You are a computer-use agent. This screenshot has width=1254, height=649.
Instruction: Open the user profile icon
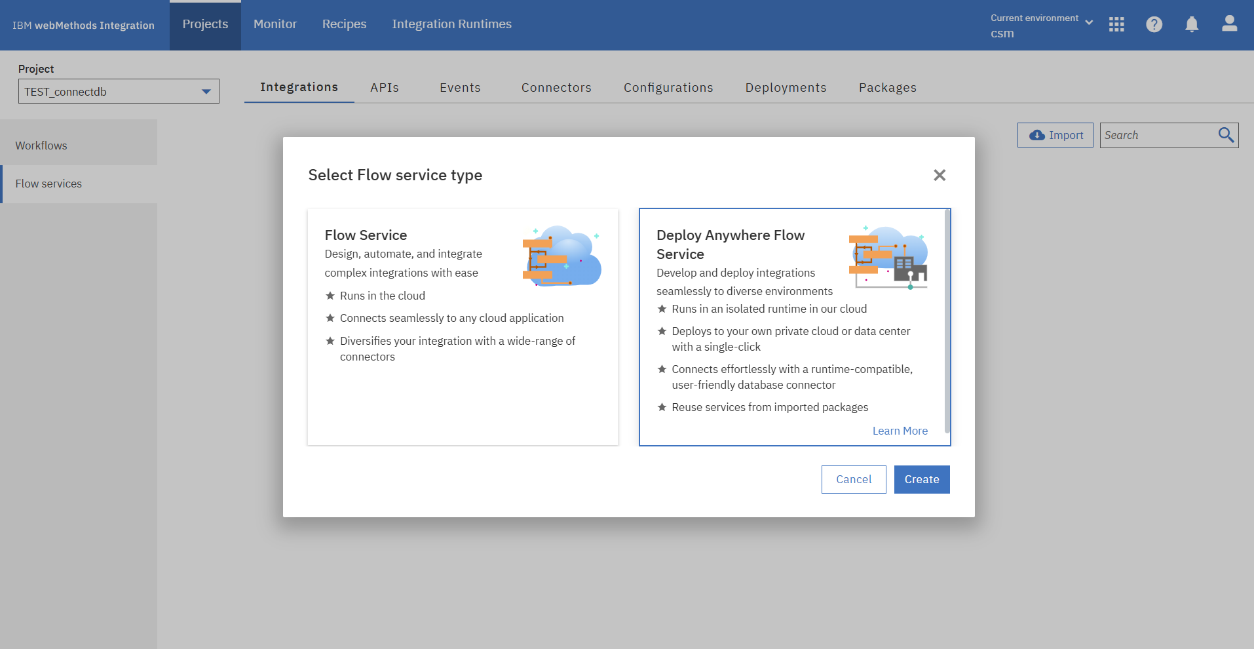[x=1230, y=24]
